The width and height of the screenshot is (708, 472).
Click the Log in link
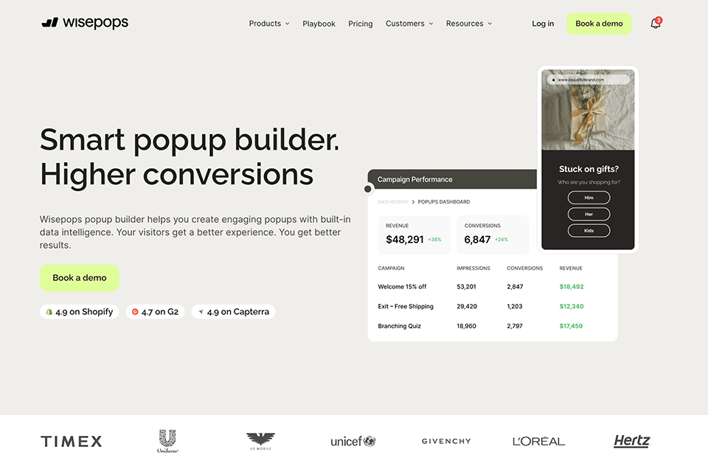[x=543, y=24]
